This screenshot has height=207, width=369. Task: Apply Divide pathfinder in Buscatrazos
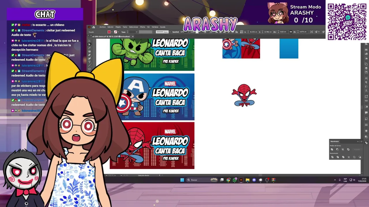(x=332, y=157)
